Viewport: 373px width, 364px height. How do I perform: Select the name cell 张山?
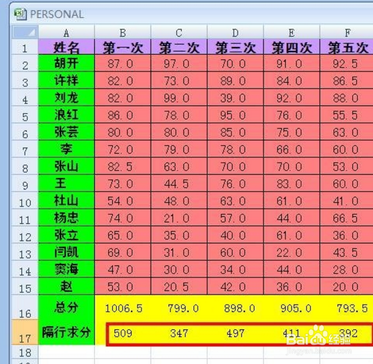(x=66, y=166)
